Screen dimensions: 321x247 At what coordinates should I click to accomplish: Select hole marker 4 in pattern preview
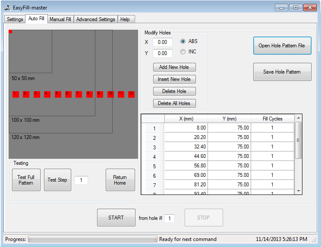pos(47,94)
